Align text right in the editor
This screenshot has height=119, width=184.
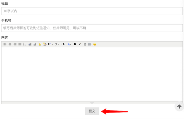[15, 44]
